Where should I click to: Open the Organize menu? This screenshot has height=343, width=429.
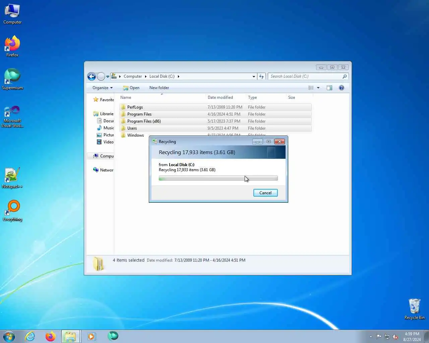pos(103,88)
